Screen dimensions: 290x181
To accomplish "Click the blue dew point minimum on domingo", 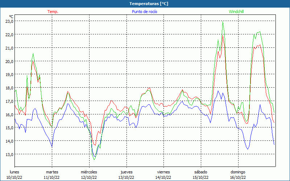I will (248, 149).
